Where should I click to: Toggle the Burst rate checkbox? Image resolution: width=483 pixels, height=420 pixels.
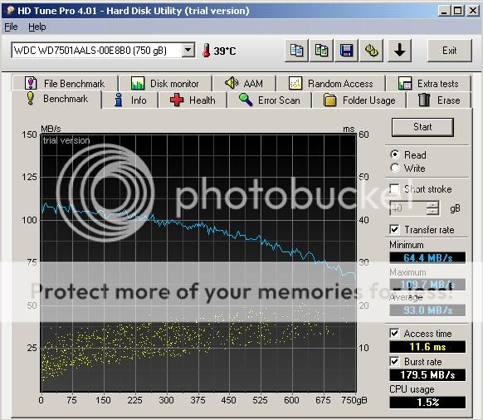click(x=394, y=361)
